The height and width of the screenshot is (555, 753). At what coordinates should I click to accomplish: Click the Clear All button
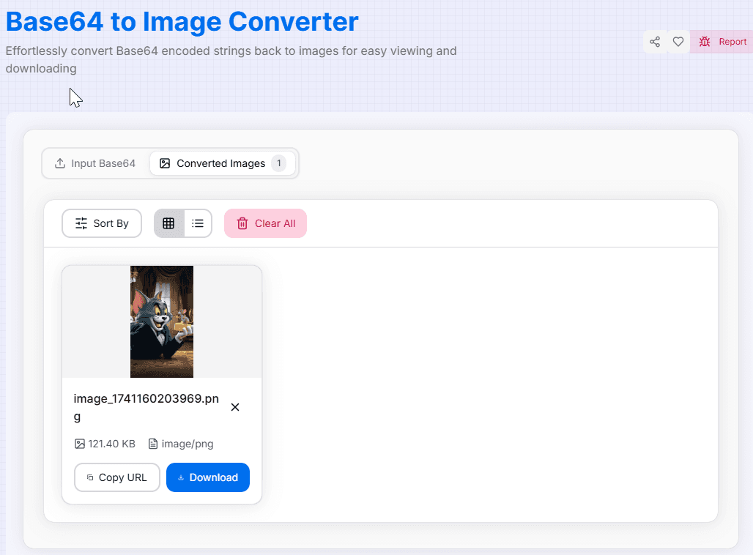265,223
